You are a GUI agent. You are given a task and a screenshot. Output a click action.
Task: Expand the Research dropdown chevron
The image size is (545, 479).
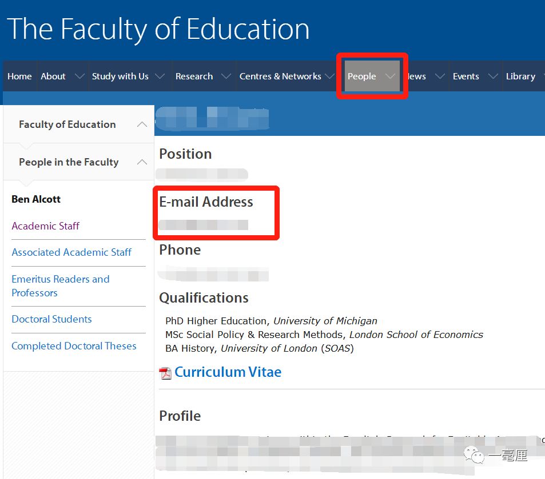coord(226,77)
